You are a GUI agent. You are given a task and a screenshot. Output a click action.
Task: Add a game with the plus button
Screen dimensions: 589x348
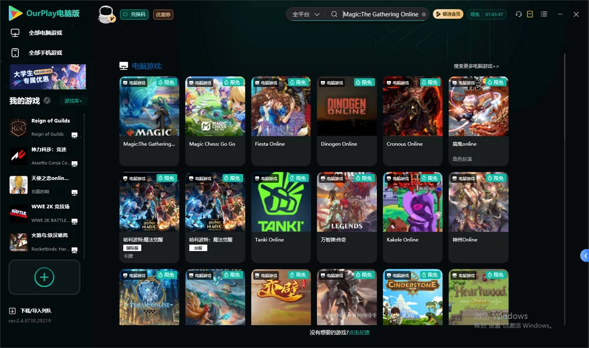click(x=44, y=277)
